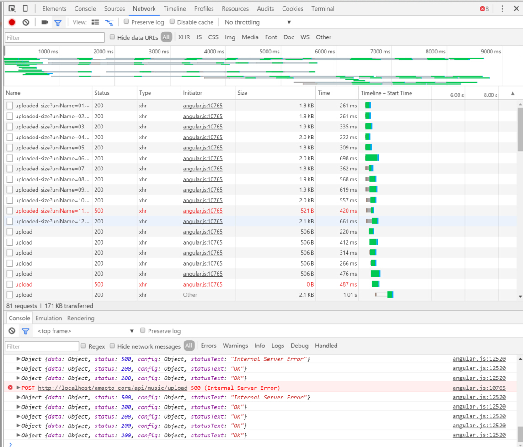Expand the POST upload 500 error entry
This screenshot has height=447, width=523.
[x=18, y=388]
